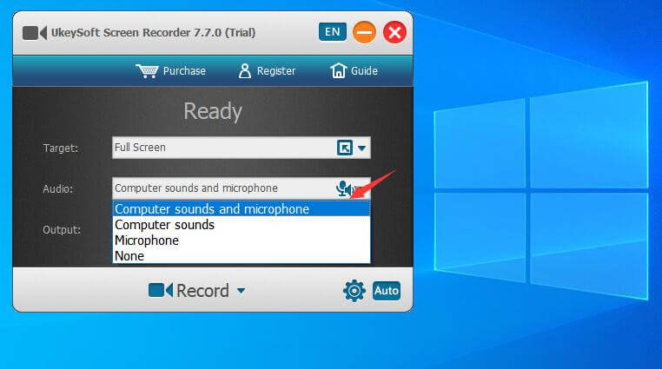Open the EN language selector
Screen dimensions: 662x369
332,32
